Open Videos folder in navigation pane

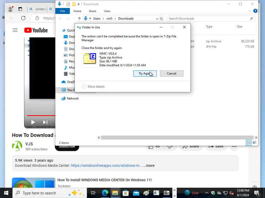pos(69,74)
